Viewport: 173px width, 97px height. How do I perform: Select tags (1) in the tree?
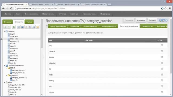pyautogui.click(x=15, y=80)
